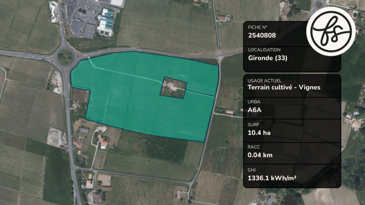Screen dimensions: 365x205
Task: Click the 'FICHE N°' label
Action: click(258, 27)
